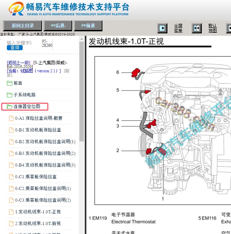Image resolution: width=231 pixels, height=234 pixels.
Task: Open 0-B3.发动机舱保险丝盒说明(2)
Action: pyautogui.click(x=45, y=153)
